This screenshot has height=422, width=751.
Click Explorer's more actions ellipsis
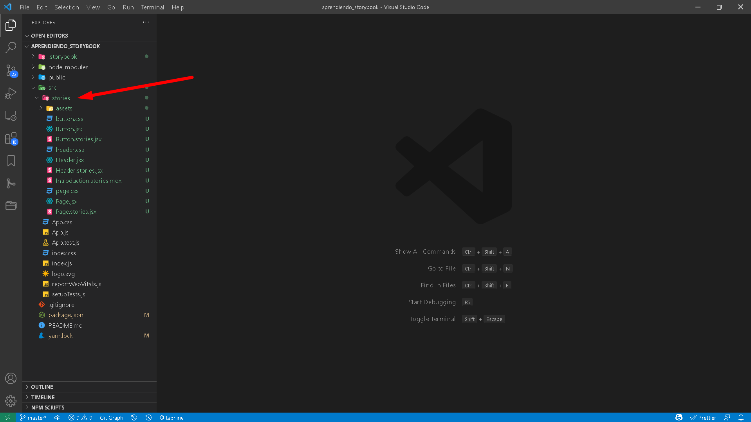point(146,22)
